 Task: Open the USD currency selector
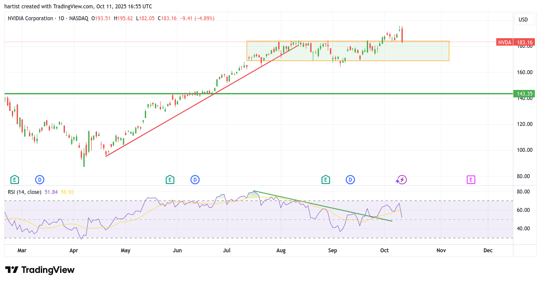[523, 19]
